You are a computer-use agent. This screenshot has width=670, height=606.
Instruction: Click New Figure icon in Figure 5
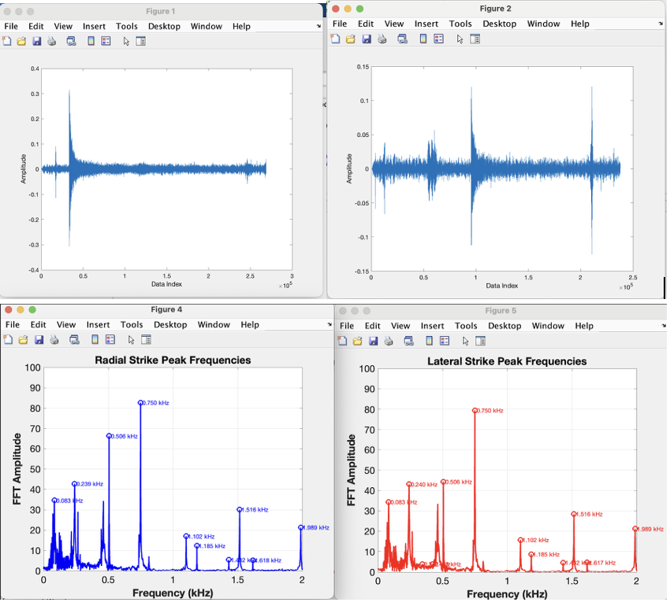[342, 341]
